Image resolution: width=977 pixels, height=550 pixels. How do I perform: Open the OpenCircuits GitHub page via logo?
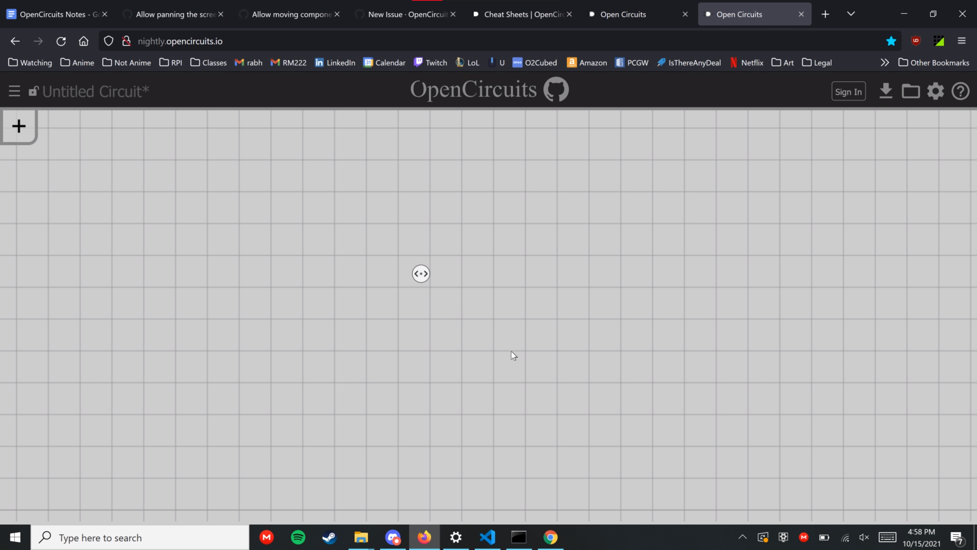point(556,89)
